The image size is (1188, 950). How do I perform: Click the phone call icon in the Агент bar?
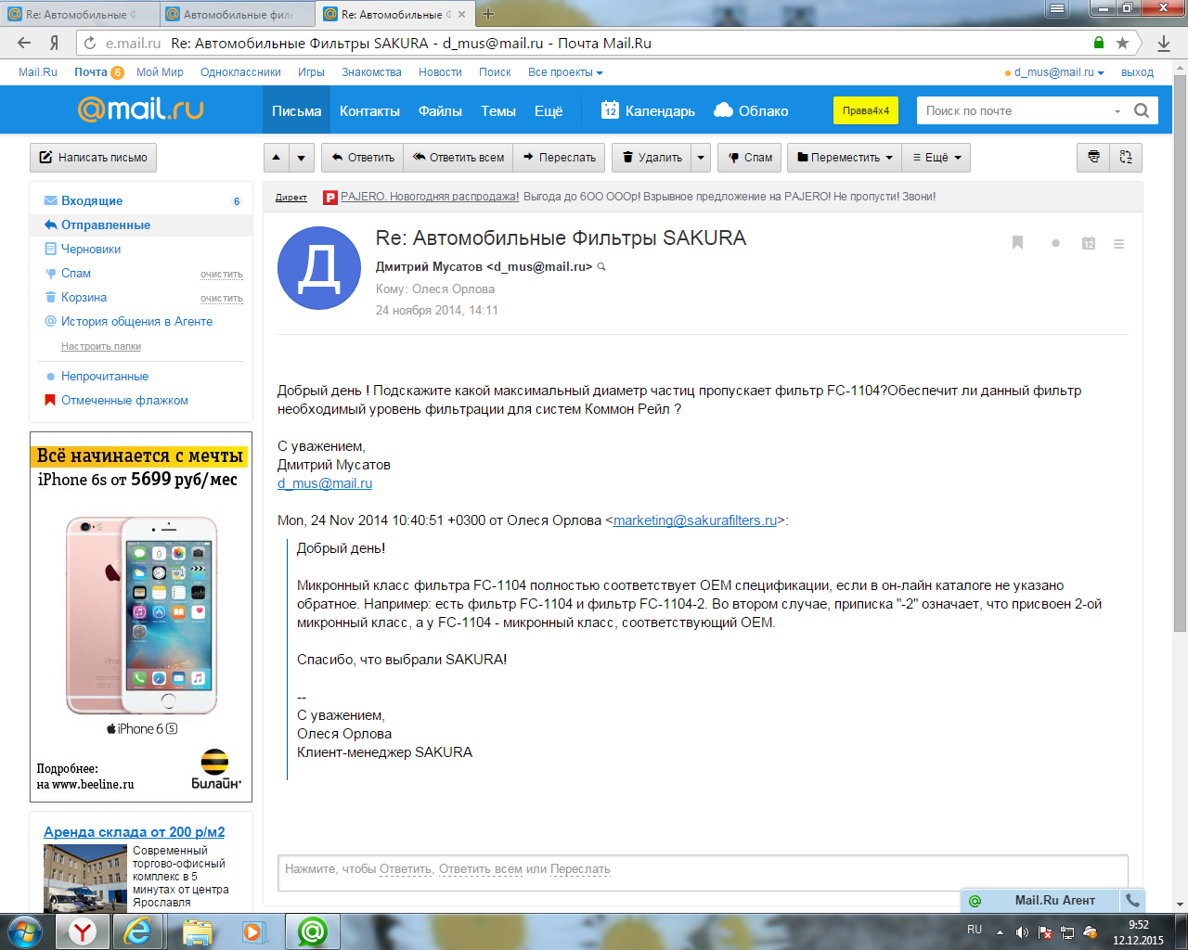[1132, 900]
